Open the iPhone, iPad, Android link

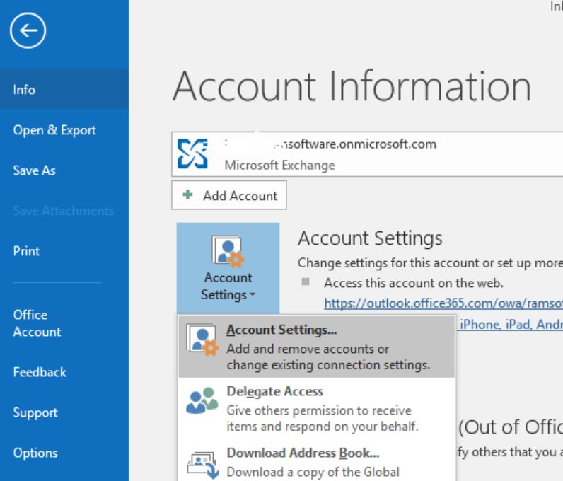point(511,325)
